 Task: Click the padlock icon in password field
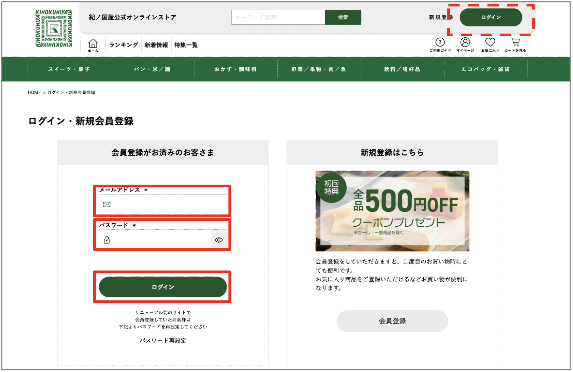click(107, 240)
